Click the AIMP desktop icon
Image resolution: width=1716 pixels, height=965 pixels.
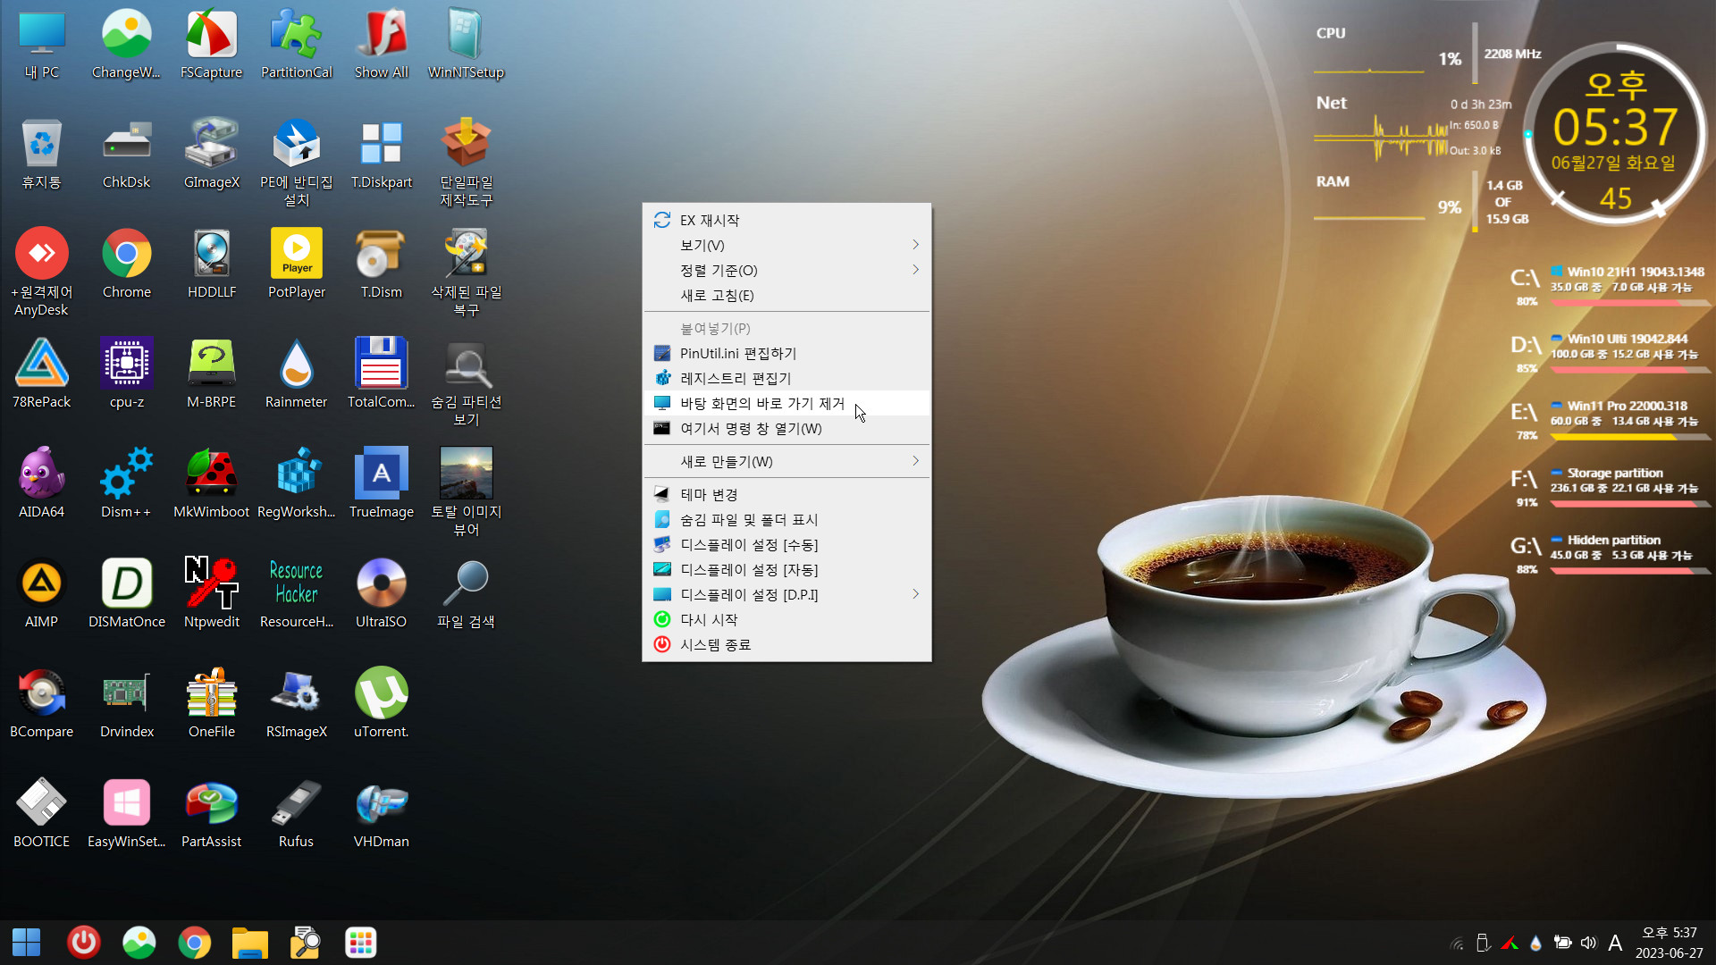point(41,594)
